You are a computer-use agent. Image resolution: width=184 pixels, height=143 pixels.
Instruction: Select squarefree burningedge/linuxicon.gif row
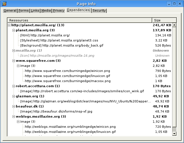tap(90, 76)
